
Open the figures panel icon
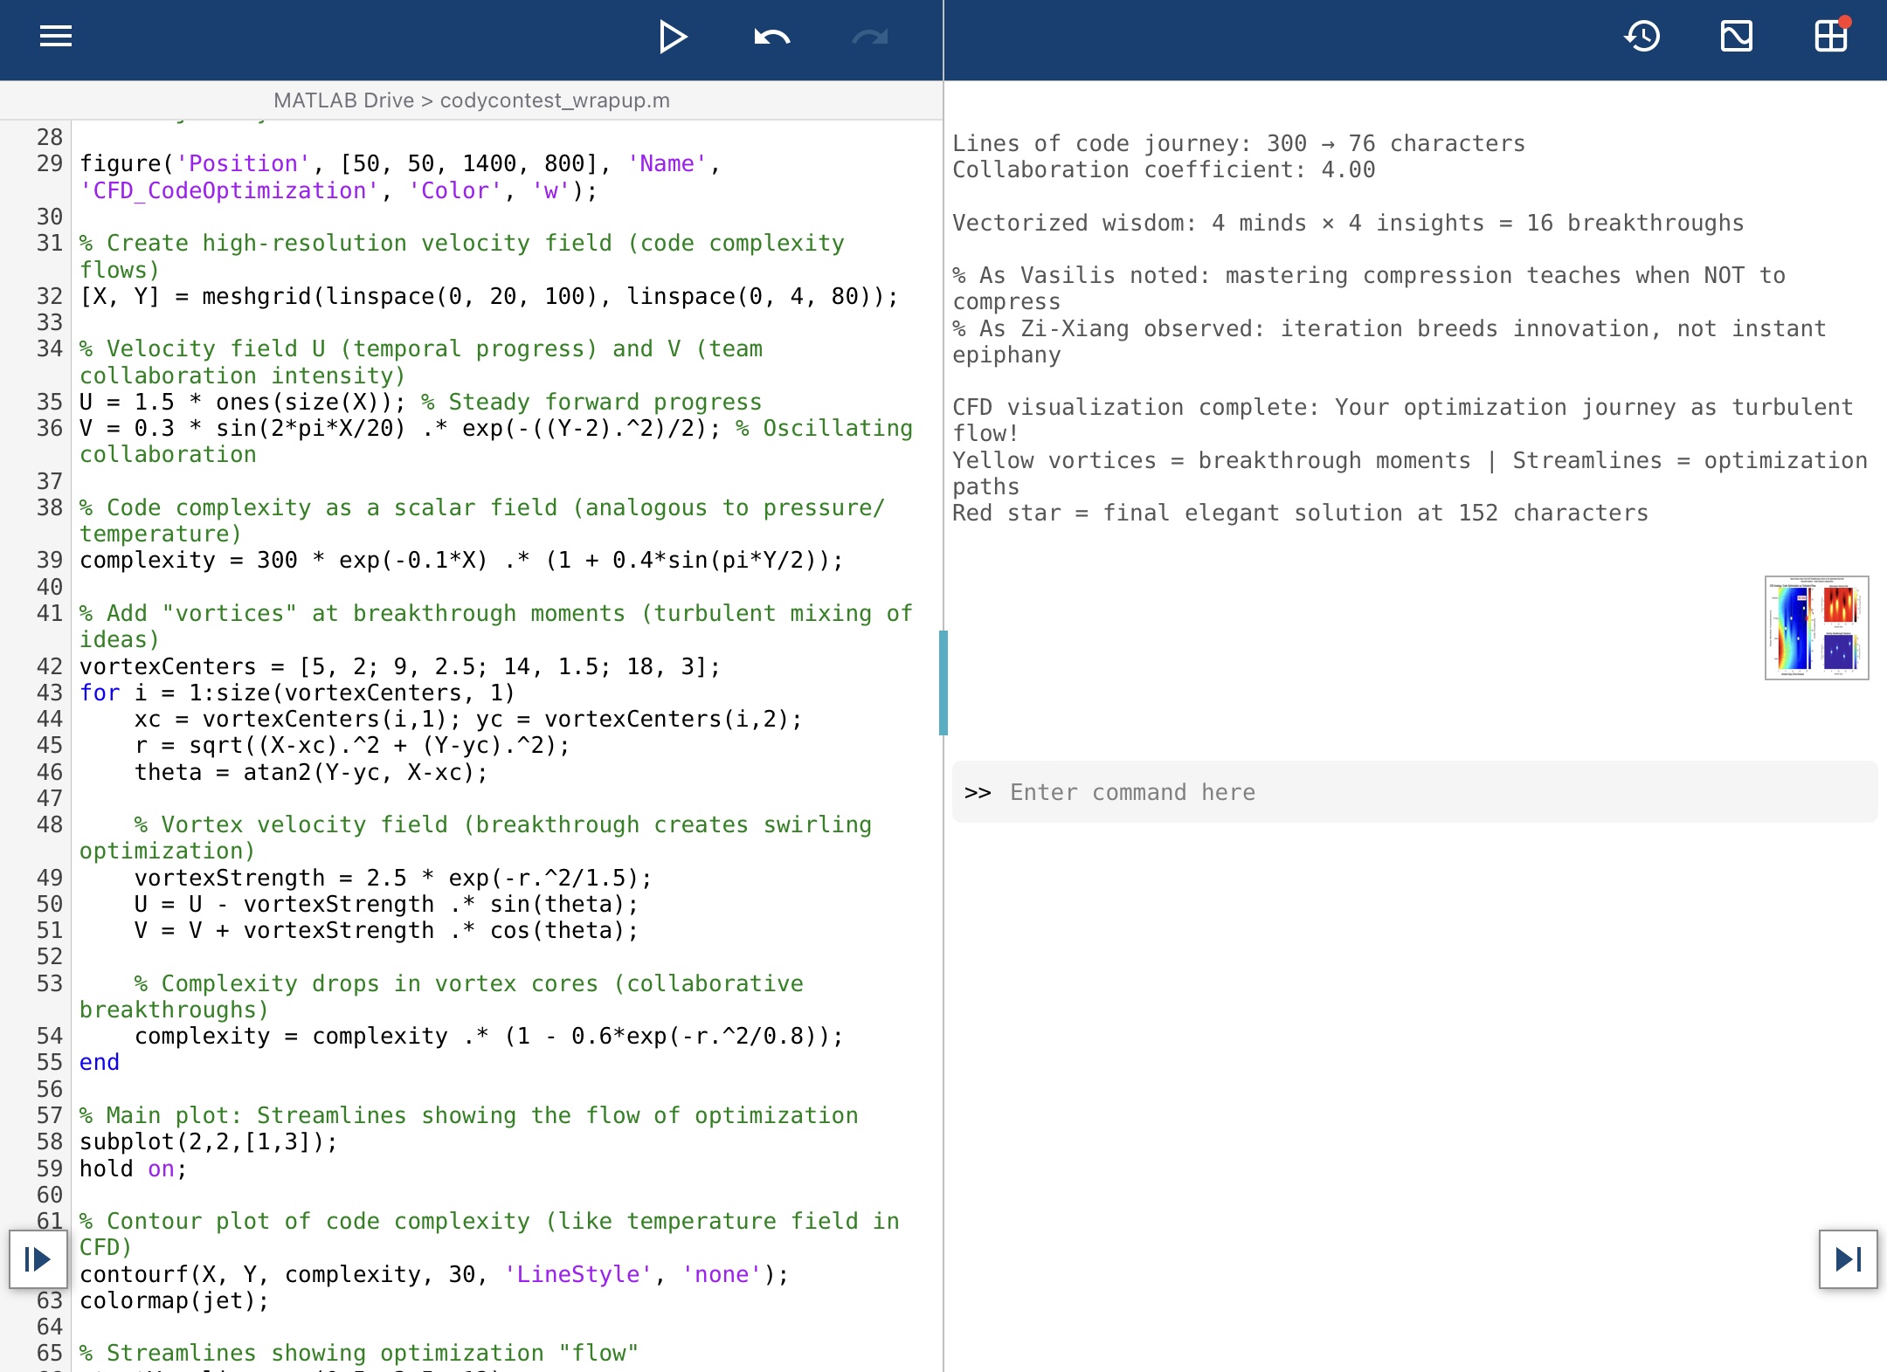(1737, 37)
